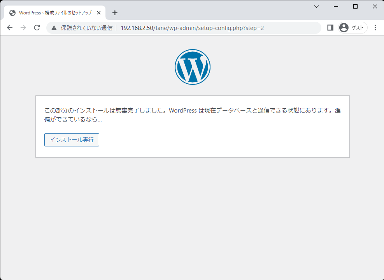Click the WordPress logo
This screenshot has height=280, width=384.
193,67
